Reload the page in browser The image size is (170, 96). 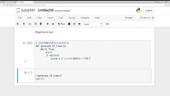(4, 5)
